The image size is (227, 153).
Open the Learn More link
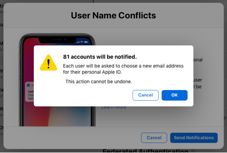click(x=114, y=107)
